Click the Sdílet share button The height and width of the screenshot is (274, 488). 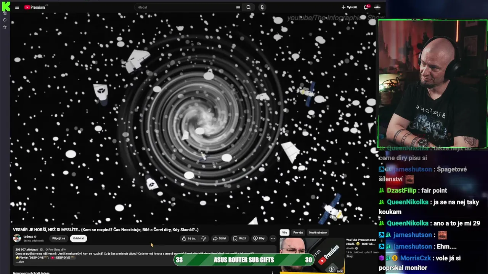point(220,238)
